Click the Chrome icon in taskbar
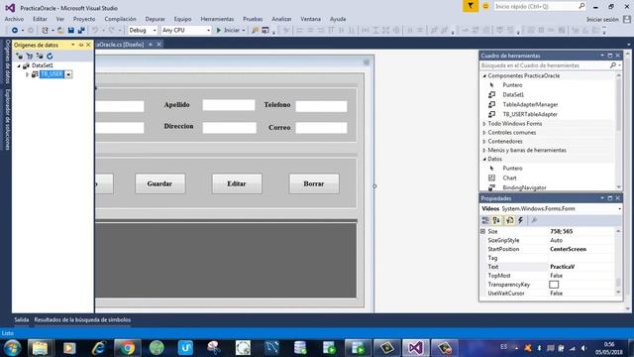The width and height of the screenshot is (634, 357). [128, 348]
